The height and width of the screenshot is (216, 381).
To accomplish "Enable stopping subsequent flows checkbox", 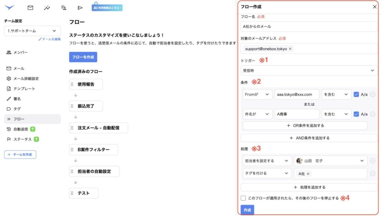I will [x=243, y=198].
